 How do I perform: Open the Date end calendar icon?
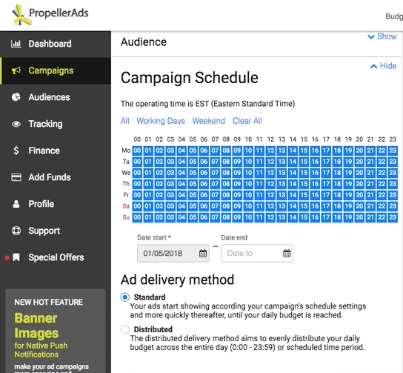pos(287,254)
